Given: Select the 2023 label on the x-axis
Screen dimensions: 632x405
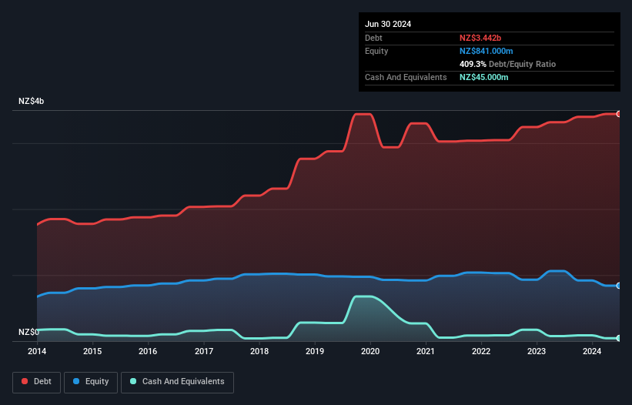Looking at the screenshot, I should pyautogui.click(x=537, y=351).
